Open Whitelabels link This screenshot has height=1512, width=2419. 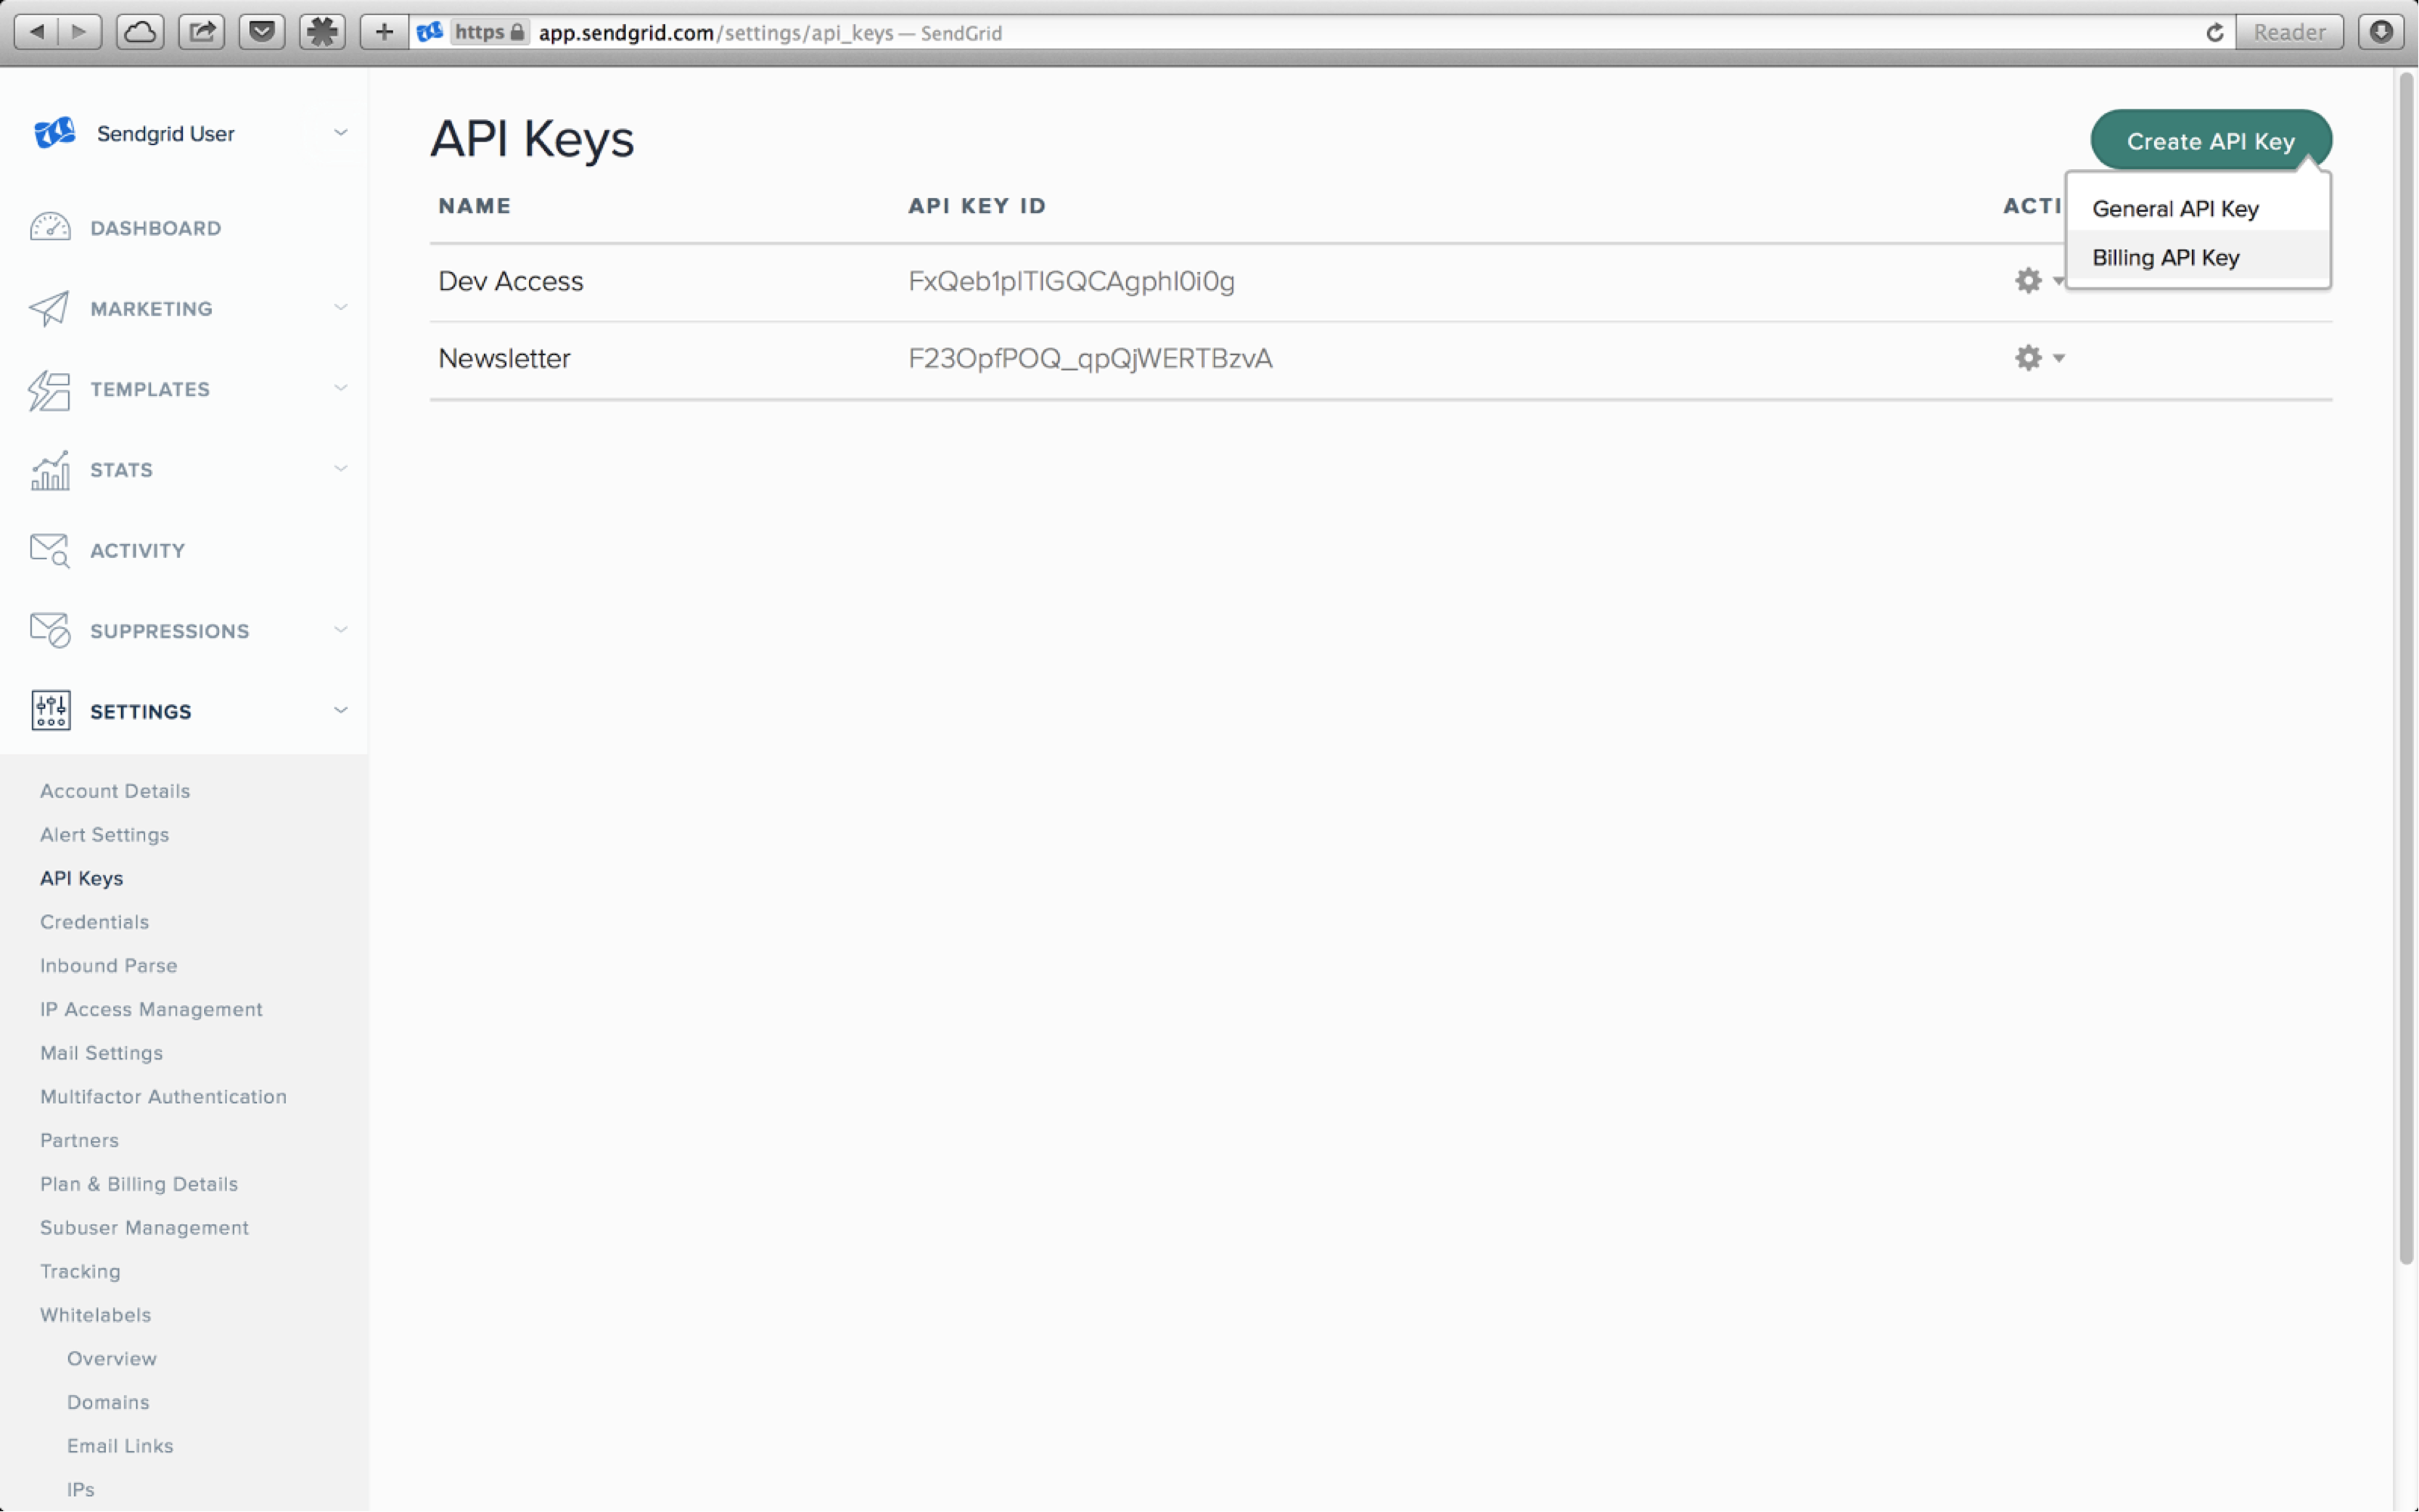[95, 1314]
